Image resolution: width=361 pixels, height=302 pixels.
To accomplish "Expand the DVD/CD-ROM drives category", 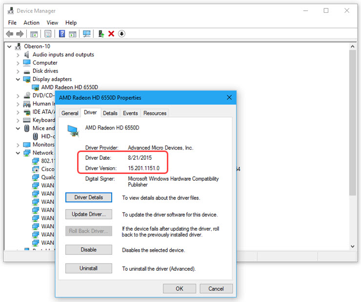I will pyautogui.click(x=18, y=96).
